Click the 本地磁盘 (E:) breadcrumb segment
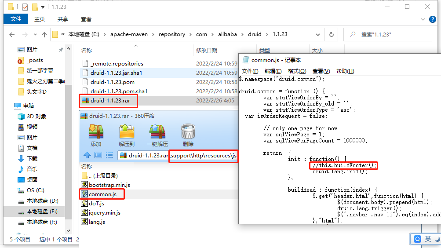The height and width of the screenshot is (248, 441). click(84, 34)
